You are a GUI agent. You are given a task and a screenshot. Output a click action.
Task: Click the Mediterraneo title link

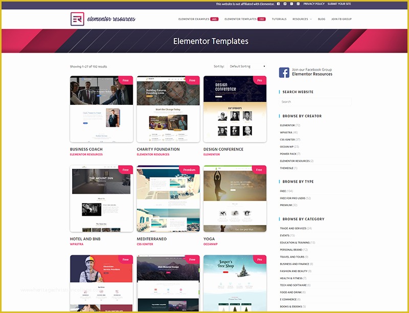151,239
